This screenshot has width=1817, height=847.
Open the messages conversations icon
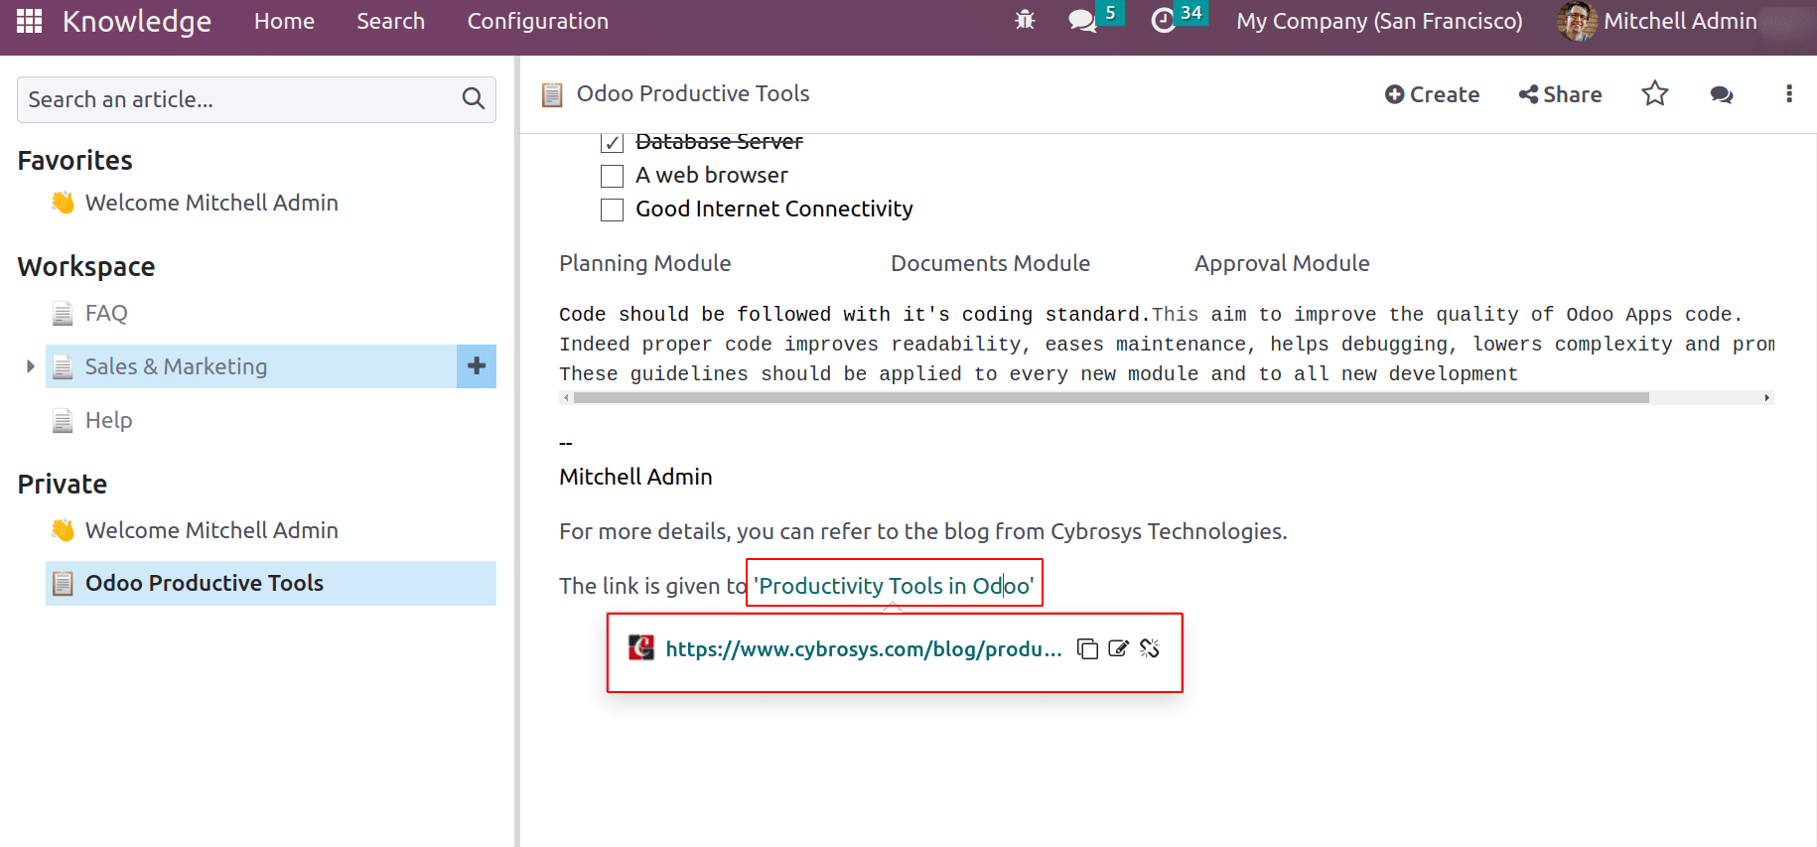point(1081,21)
